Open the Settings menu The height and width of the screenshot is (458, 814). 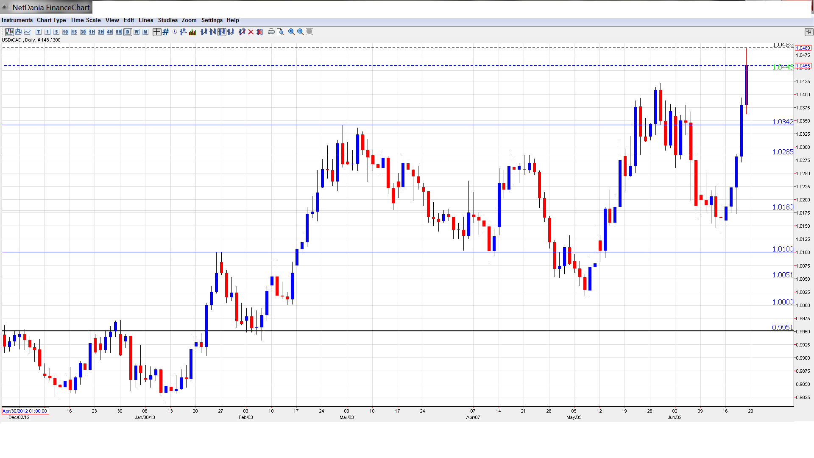pos(212,20)
